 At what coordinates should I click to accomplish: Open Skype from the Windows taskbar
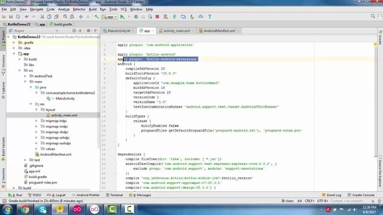coord(42,210)
